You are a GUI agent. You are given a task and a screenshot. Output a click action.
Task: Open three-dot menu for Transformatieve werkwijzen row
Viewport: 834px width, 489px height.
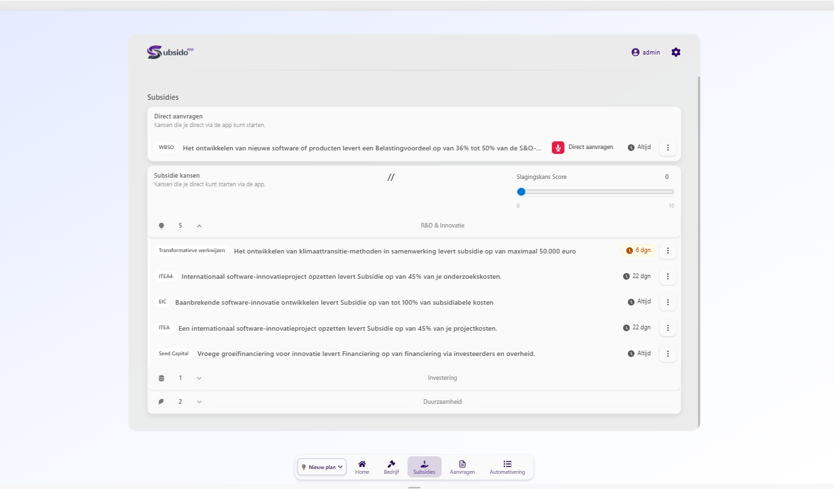[668, 251]
